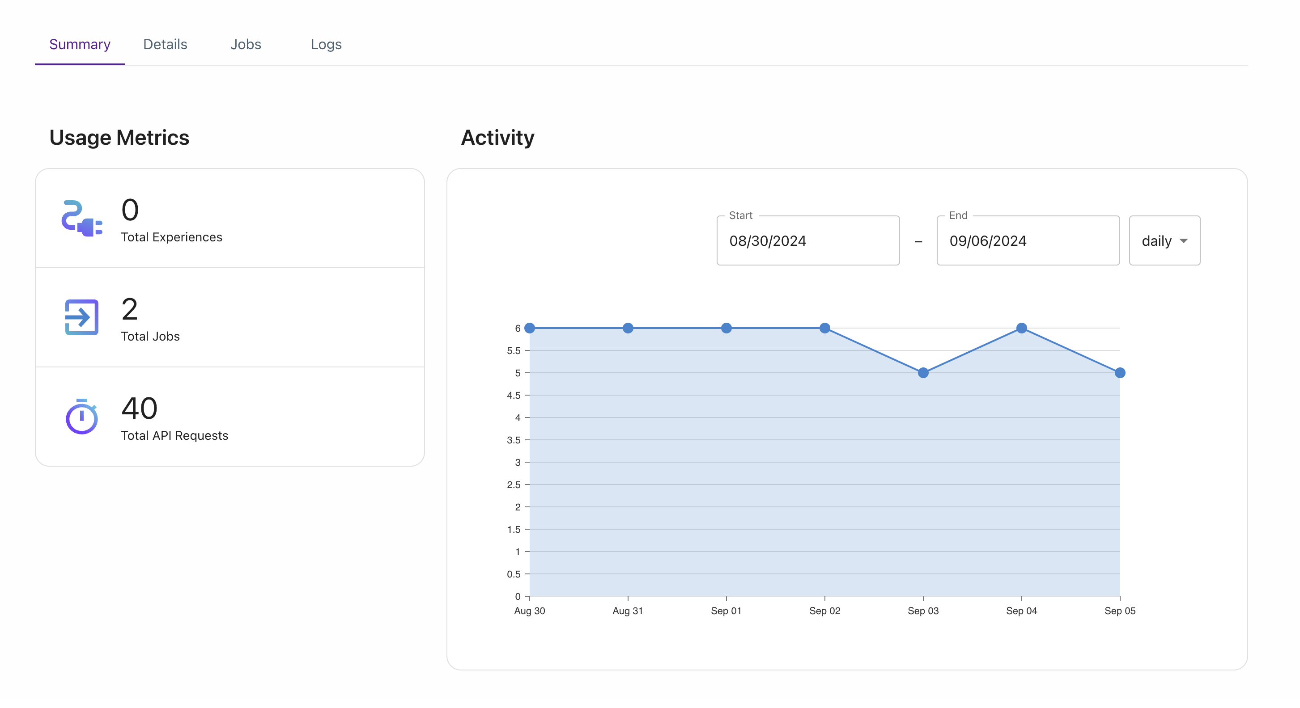The width and height of the screenshot is (1300, 708).
Task: Click the Sep 02 data point
Action: pos(824,328)
